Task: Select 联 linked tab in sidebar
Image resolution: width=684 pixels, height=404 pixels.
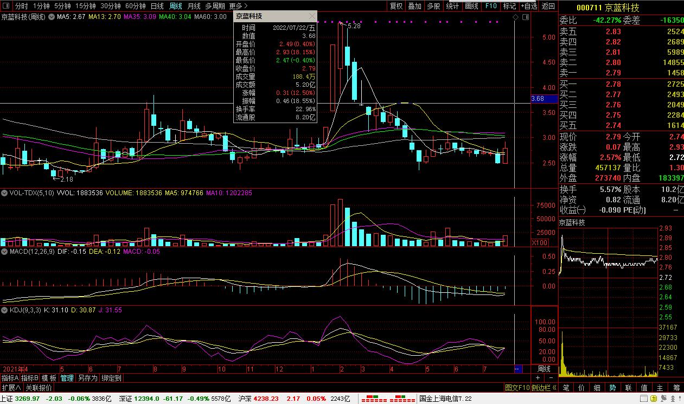Action: [x=629, y=388]
